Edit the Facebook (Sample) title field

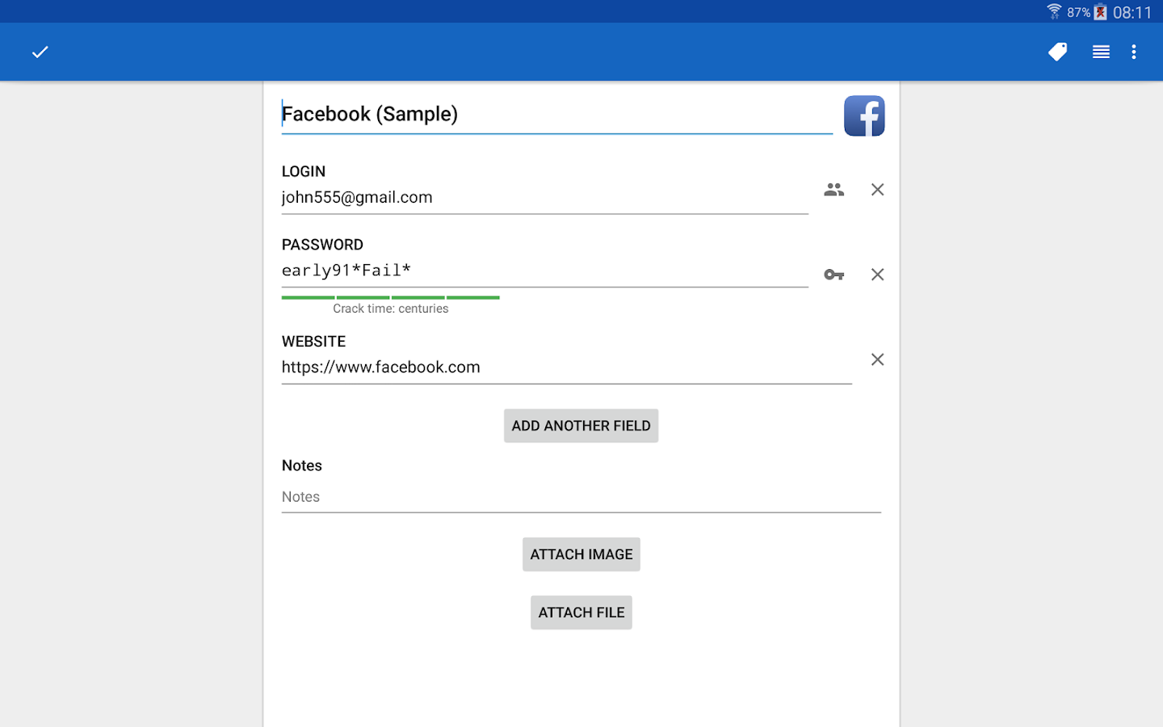pos(556,115)
